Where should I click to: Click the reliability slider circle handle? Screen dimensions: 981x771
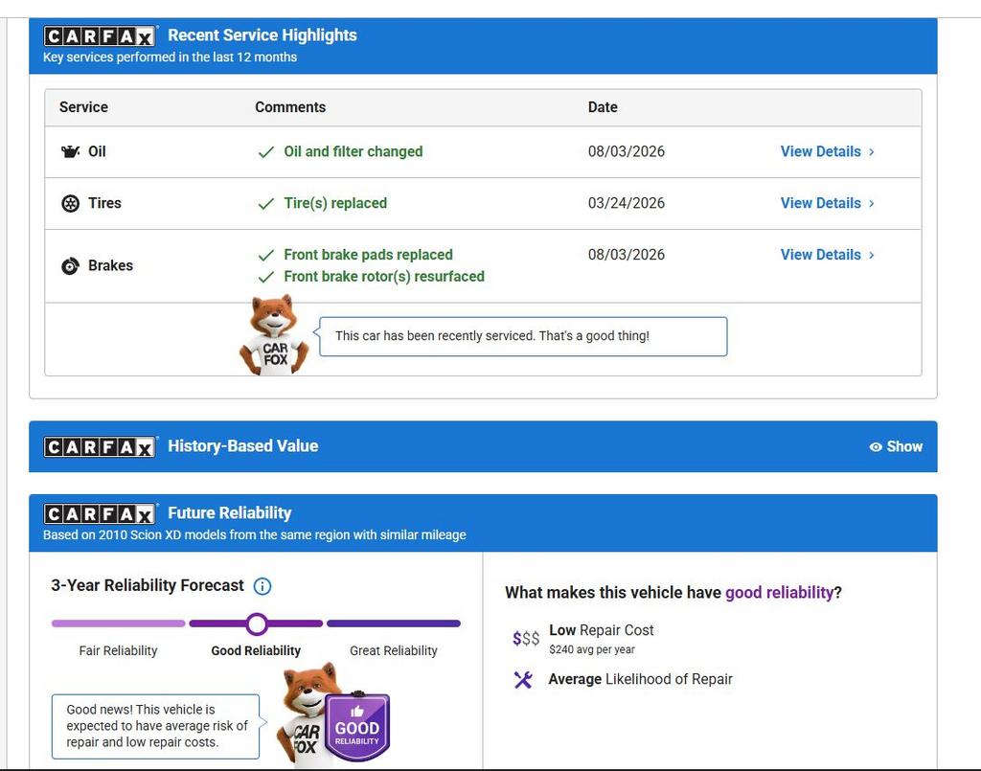(x=257, y=624)
